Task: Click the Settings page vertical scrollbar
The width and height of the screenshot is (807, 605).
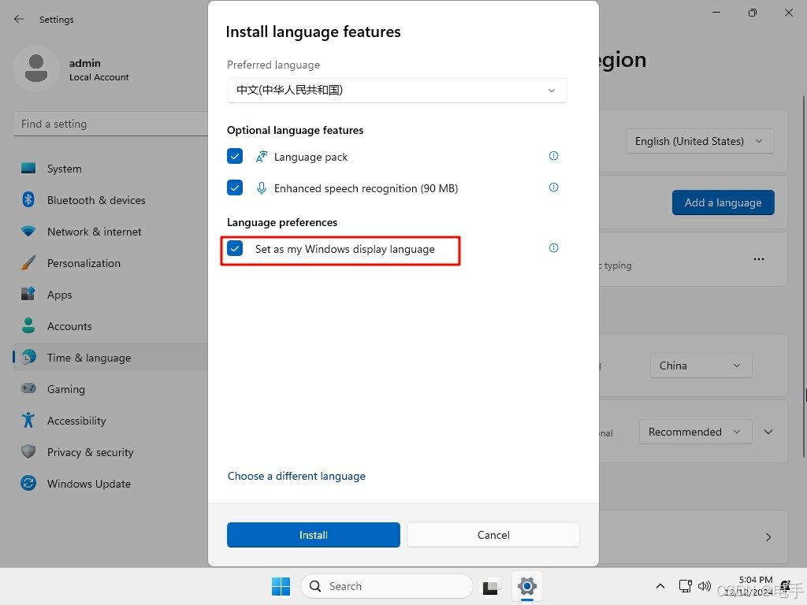Action: [x=804, y=276]
